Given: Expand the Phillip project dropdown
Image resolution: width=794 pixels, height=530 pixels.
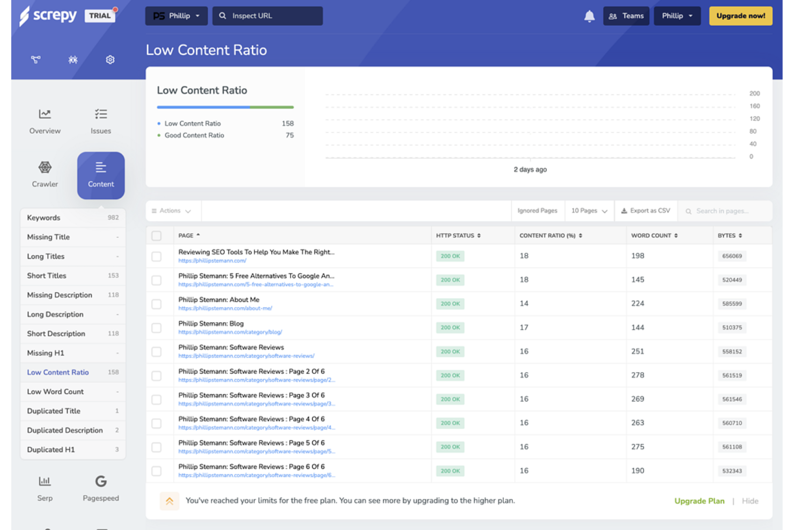Looking at the screenshot, I should 176,16.
